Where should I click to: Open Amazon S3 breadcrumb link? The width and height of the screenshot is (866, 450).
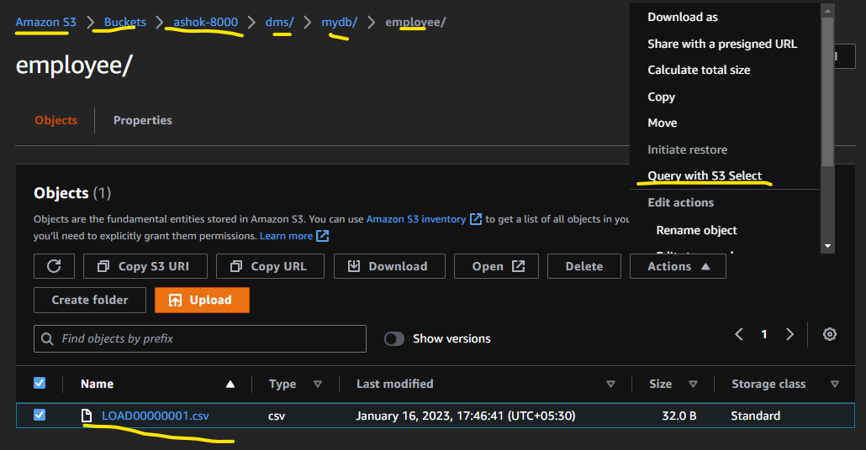tap(46, 22)
